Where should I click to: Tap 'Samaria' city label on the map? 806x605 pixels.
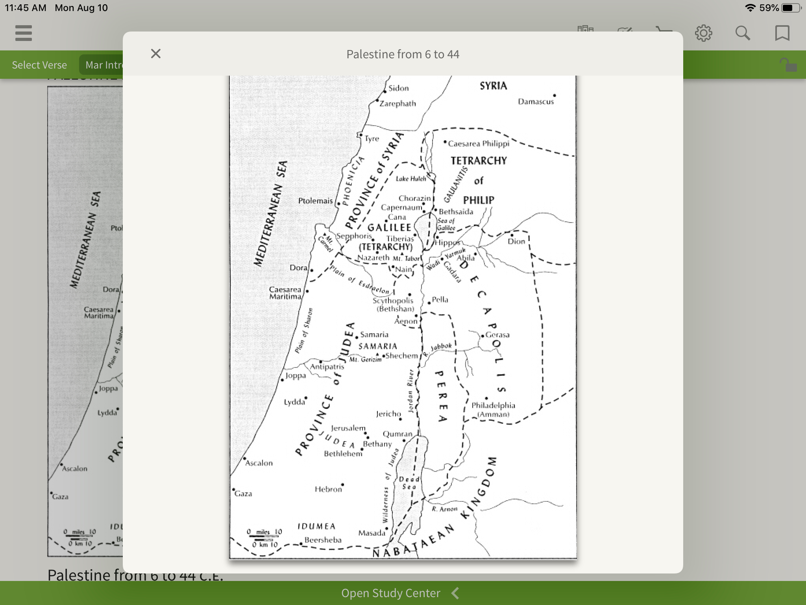[x=374, y=334]
